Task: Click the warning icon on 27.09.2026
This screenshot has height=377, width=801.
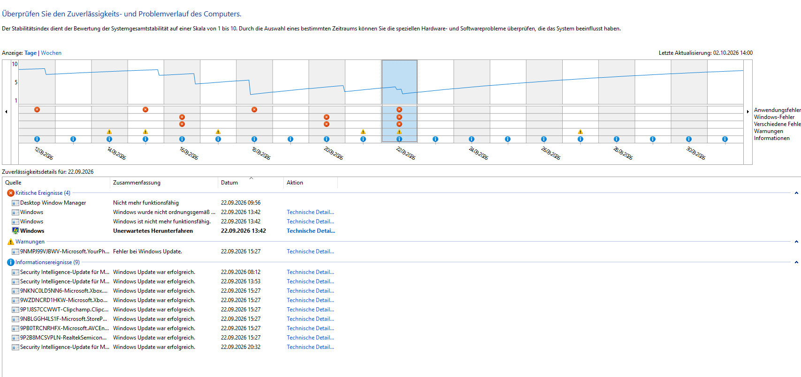Action: tap(580, 132)
